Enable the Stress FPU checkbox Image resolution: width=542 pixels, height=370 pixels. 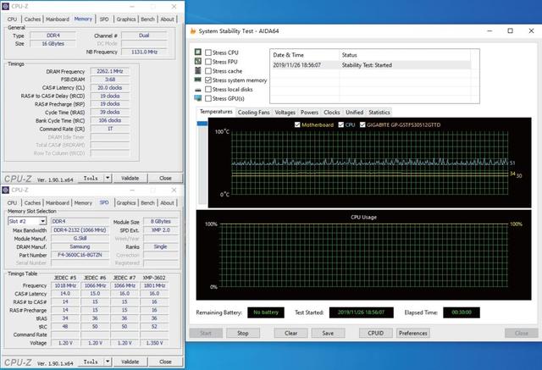pos(208,62)
